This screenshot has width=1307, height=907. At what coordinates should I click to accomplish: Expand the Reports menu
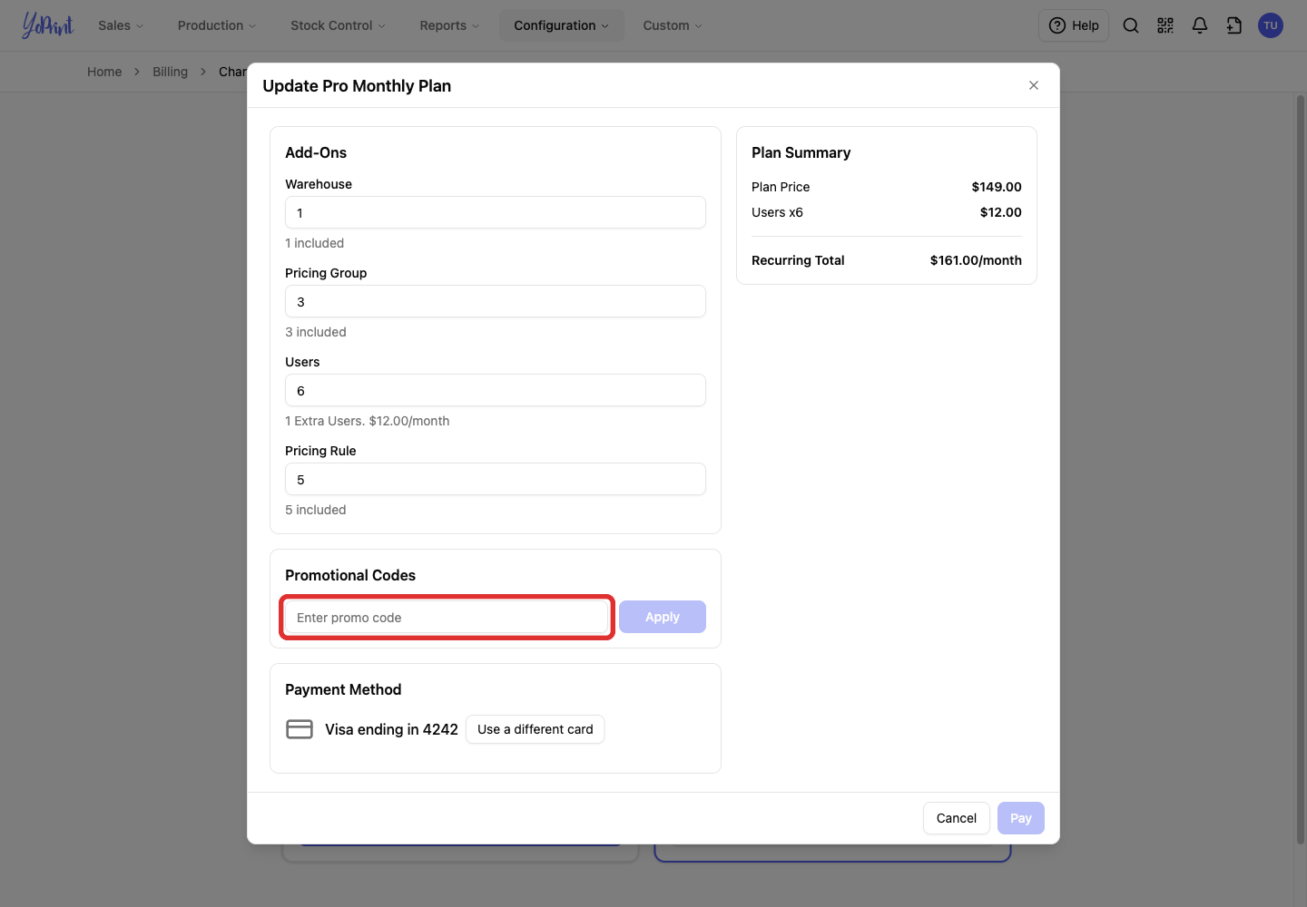click(449, 25)
